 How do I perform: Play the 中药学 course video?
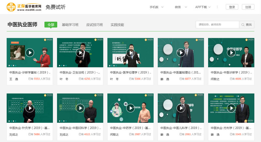[130, 108]
